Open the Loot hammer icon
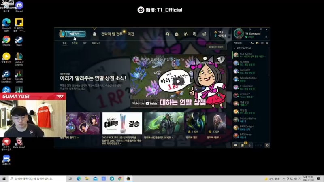 pyautogui.click(x=185, y=34)
